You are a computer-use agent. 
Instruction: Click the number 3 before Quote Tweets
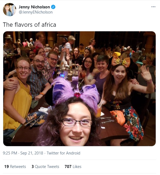[33, 167]
